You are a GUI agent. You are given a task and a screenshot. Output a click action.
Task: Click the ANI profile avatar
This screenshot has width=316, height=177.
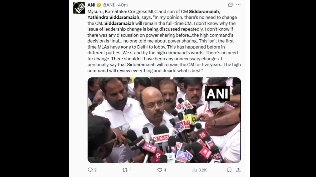79,8
